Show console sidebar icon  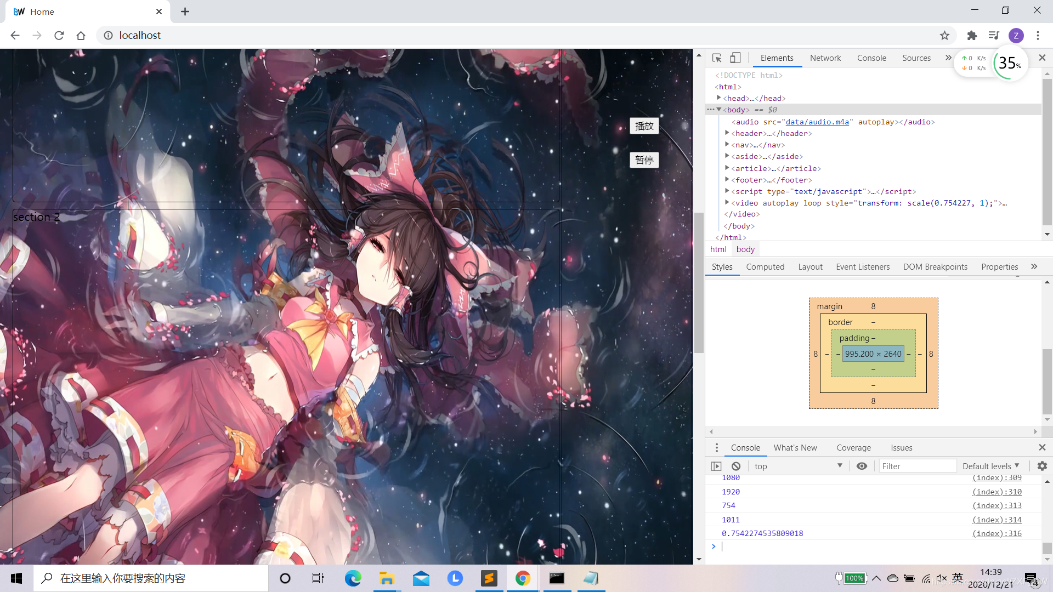(716, 466)
